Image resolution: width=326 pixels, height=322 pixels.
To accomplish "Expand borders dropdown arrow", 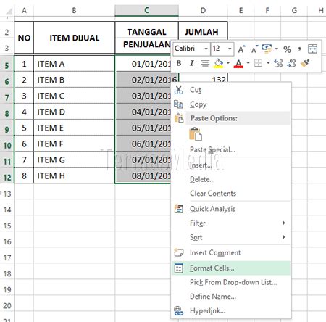I will tap(268, 63).
